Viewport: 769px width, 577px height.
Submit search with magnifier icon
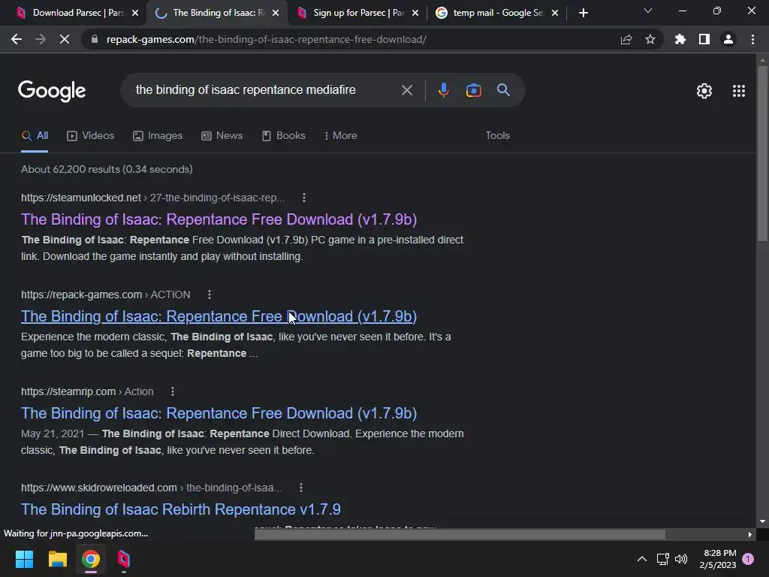point(504,90)
